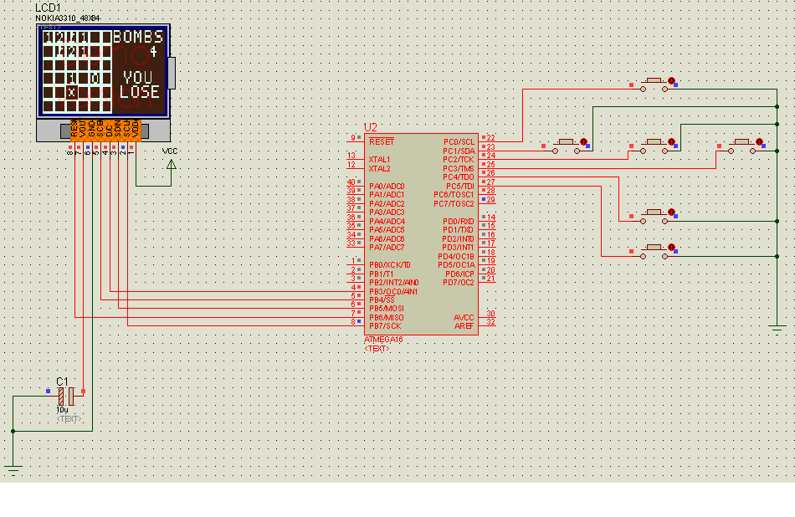The width and height of the screenshot is (795, 517).
Task: Click the RESET pin label on U2
Action: (x=382, y=142)
